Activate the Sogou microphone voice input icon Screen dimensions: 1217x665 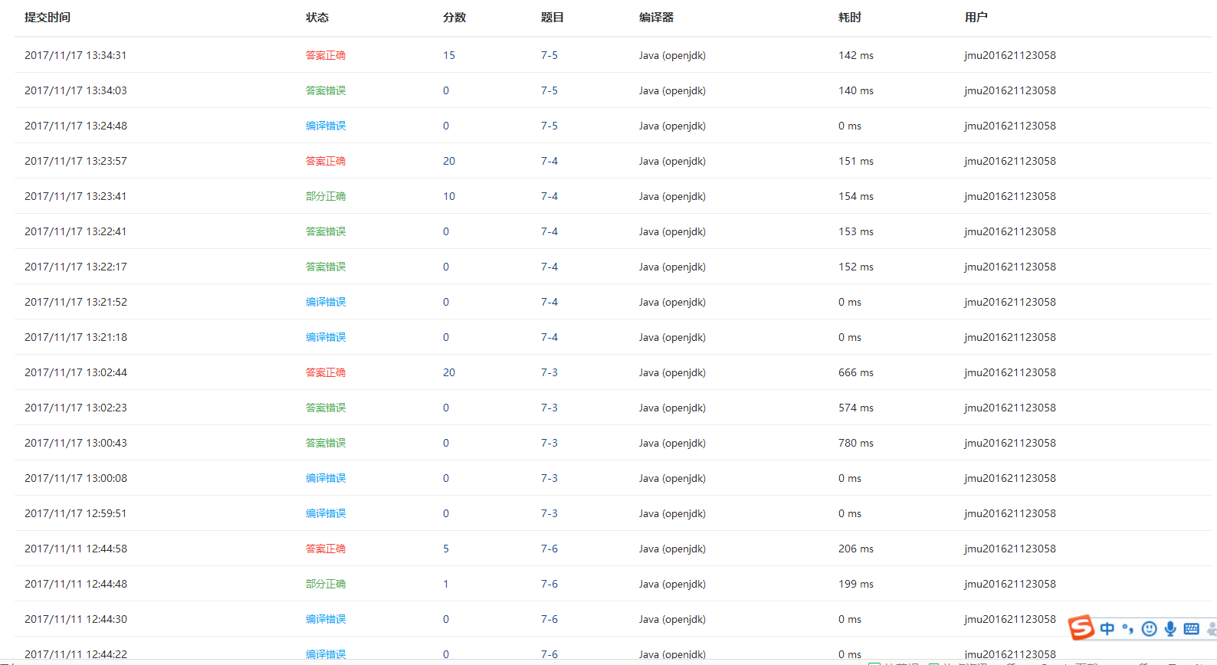pos(1170,629)
